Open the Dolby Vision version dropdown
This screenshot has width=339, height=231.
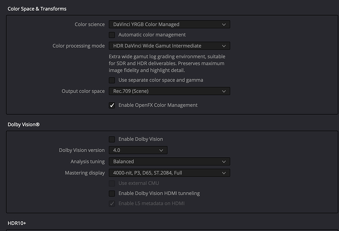click(138, 150)
